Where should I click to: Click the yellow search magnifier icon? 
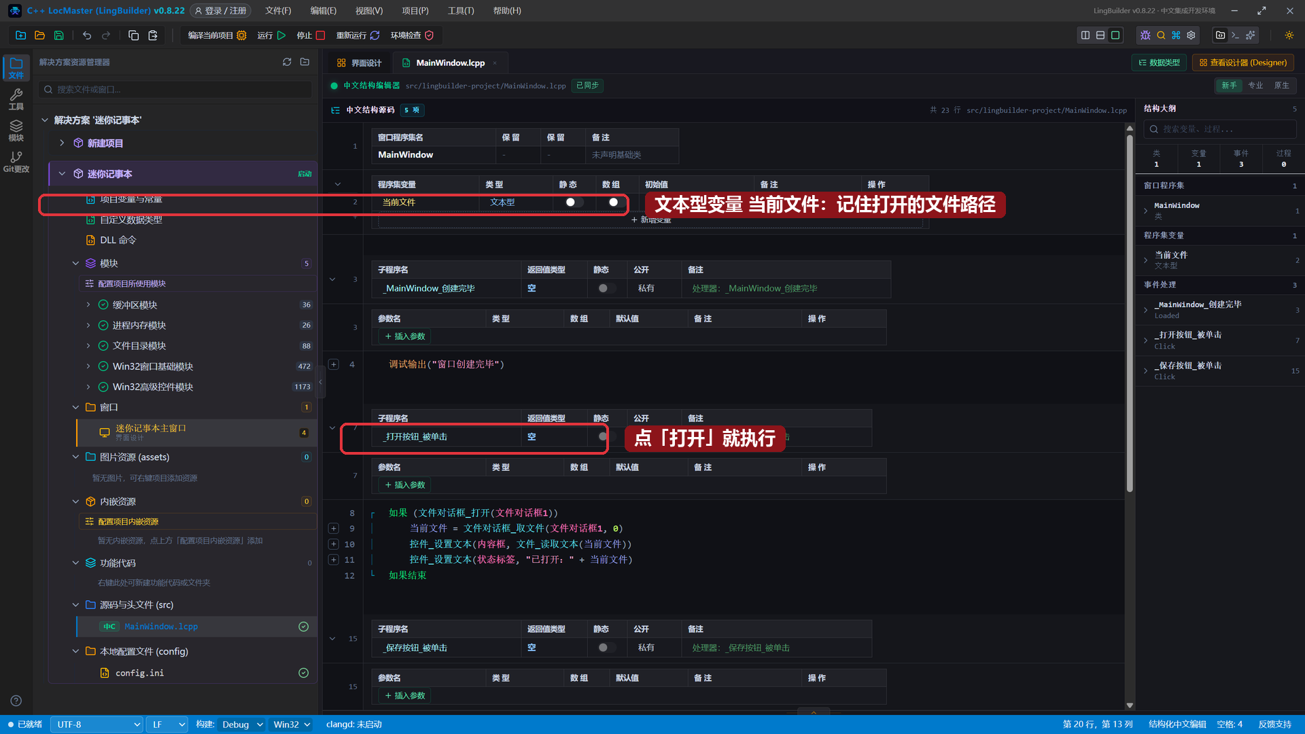[x=1161, y=35]
